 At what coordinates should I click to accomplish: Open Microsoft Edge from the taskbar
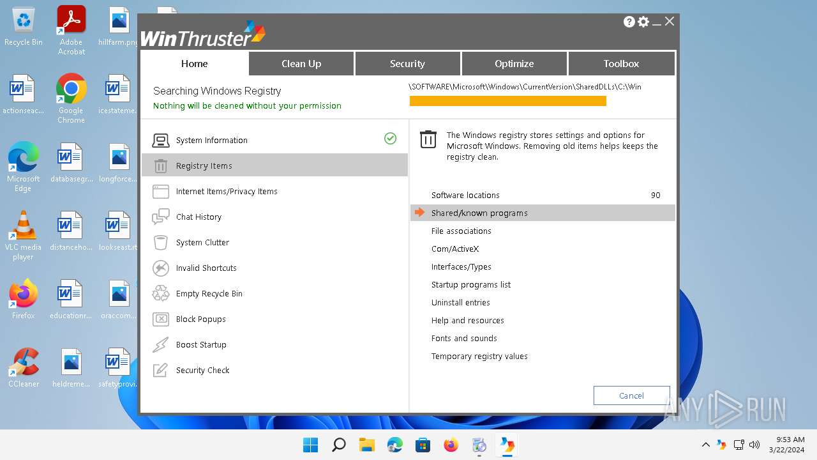(x=395, y=445)
